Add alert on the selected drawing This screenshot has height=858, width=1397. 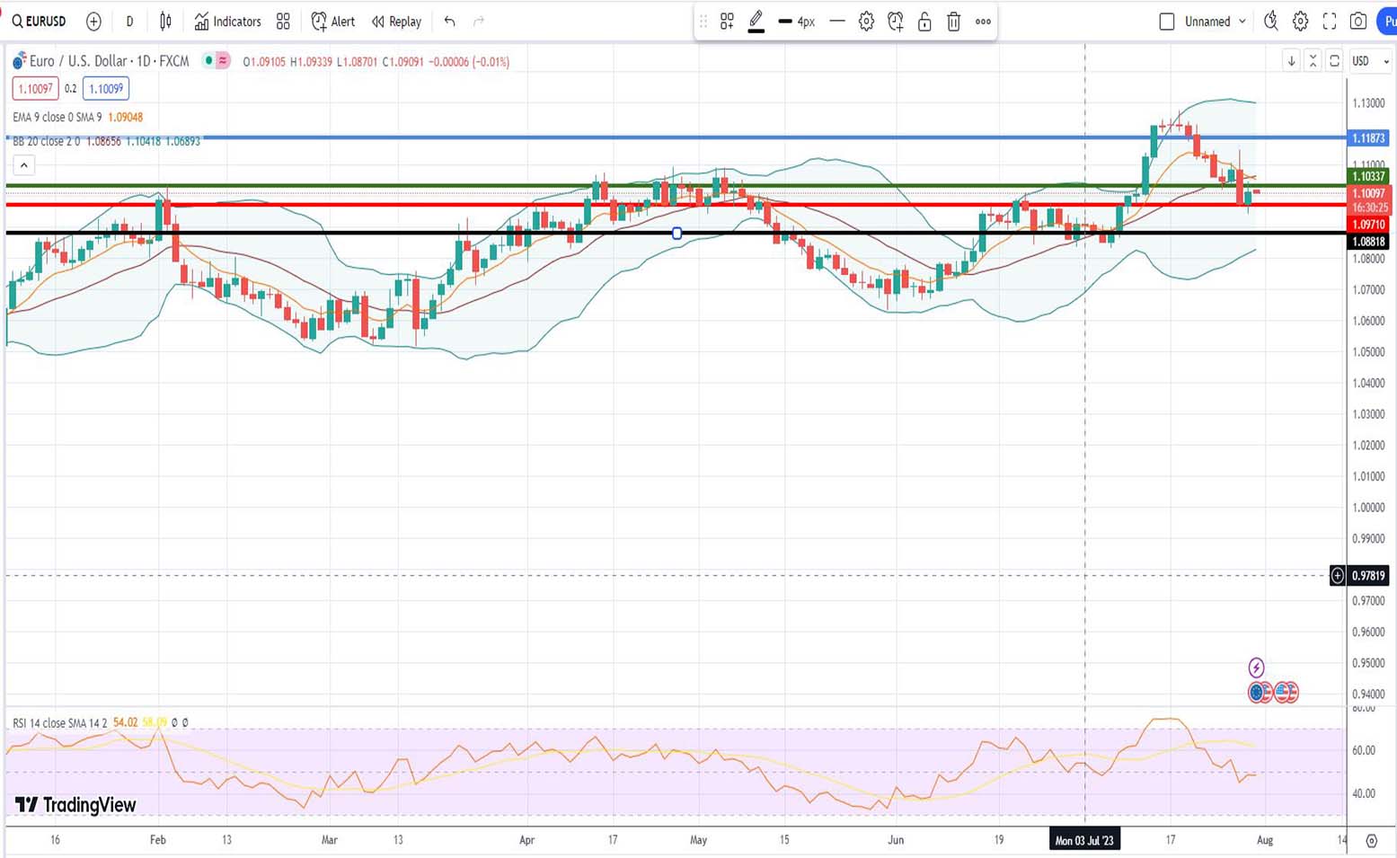(895, 22)
